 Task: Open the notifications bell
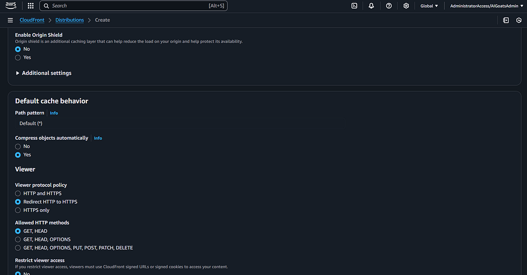372,6
